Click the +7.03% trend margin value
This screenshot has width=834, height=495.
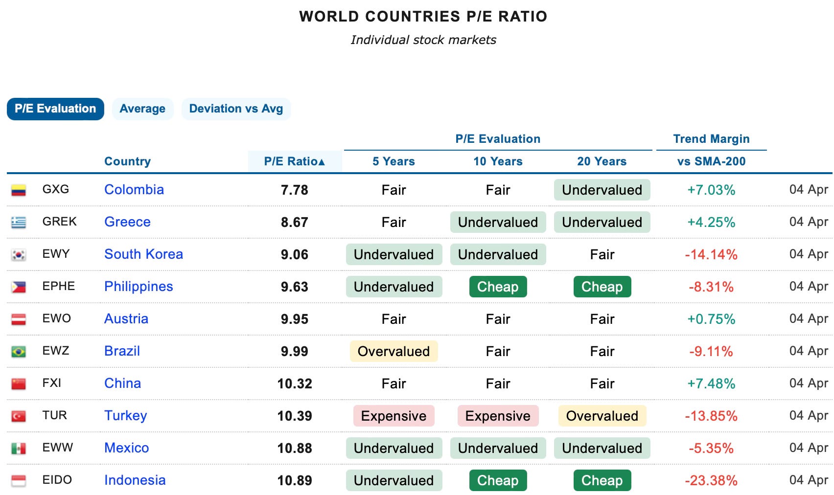tap(711, 190)
